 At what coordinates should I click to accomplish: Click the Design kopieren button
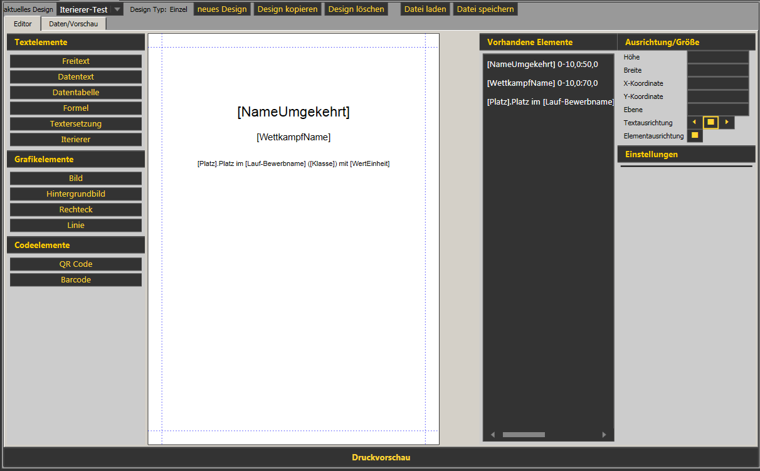point(288,9)
